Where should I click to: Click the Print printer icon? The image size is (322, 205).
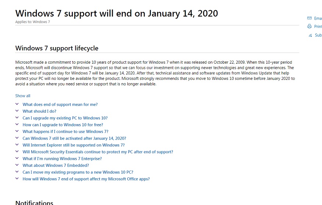[x=309, y=26]
